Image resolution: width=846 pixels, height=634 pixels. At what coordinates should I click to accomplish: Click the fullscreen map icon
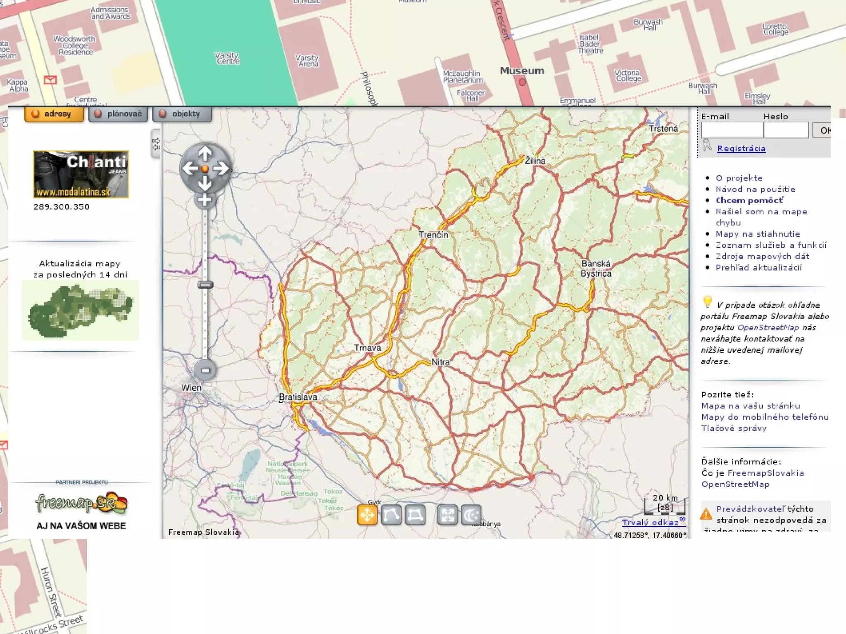[447, 515]
